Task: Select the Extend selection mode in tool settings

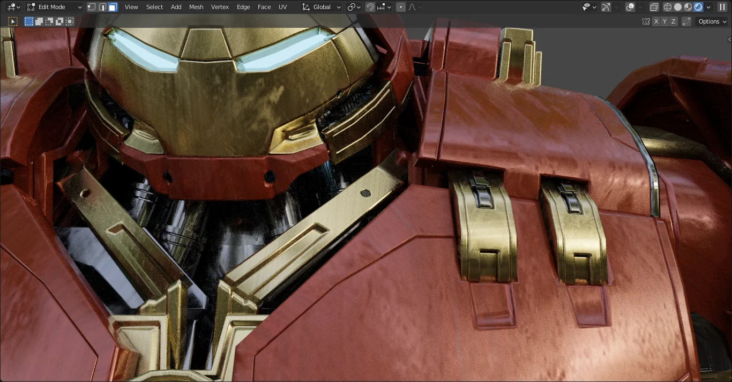Action: pyautogui.click(x=39, y=21)
